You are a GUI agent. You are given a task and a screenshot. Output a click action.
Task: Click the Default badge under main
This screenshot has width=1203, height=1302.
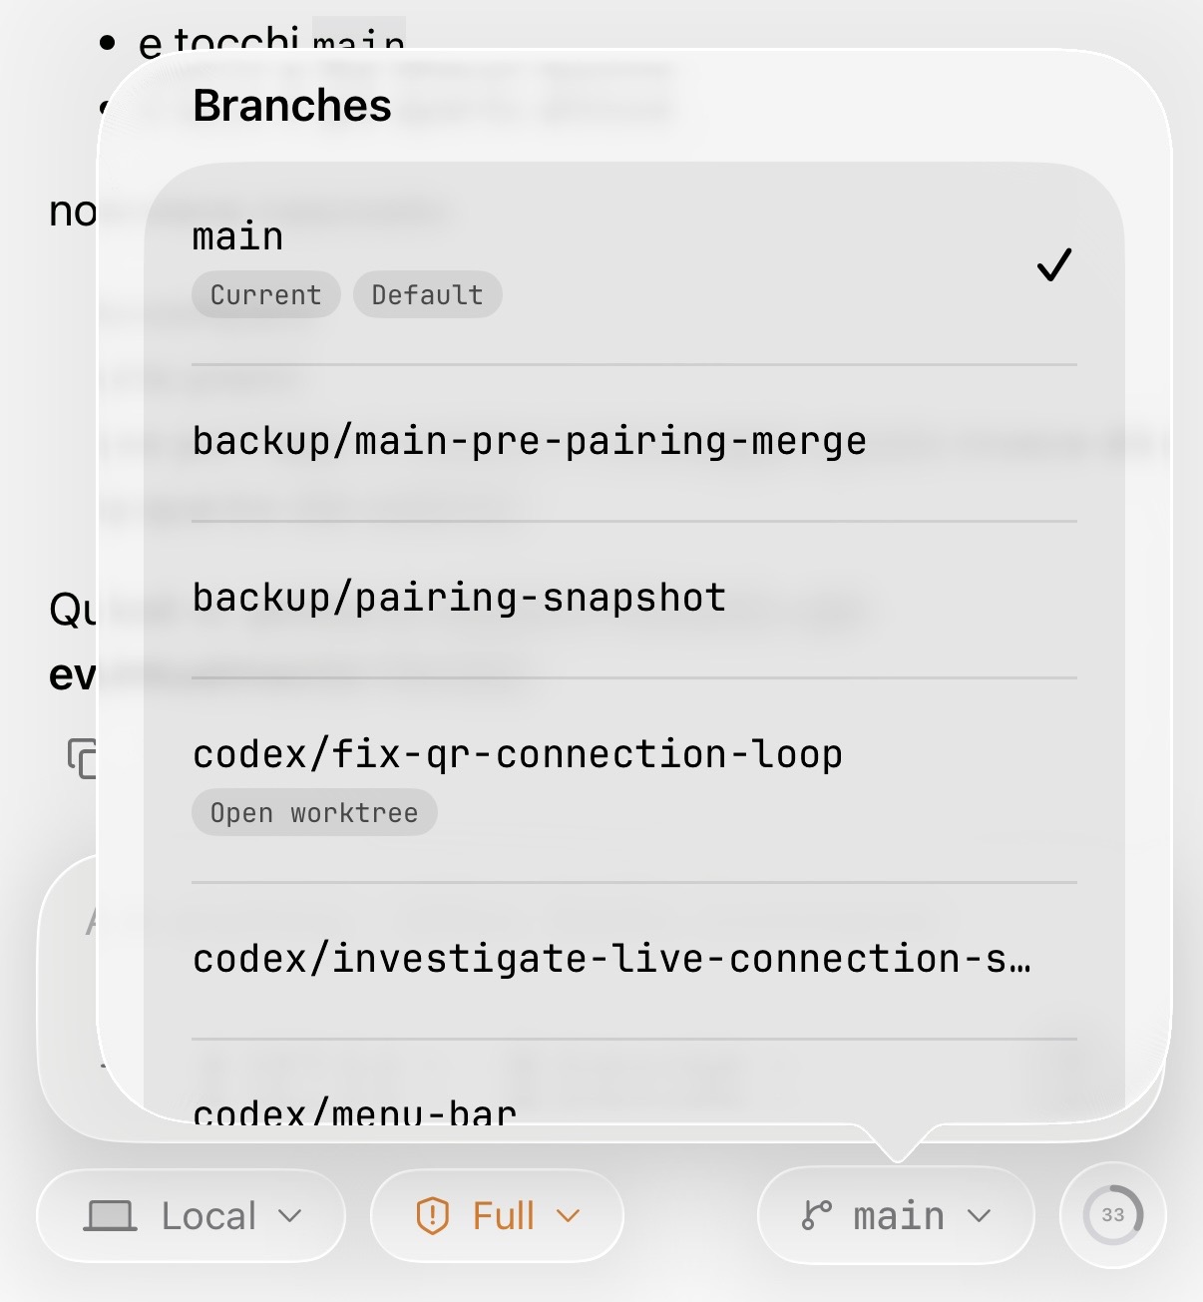427,294
